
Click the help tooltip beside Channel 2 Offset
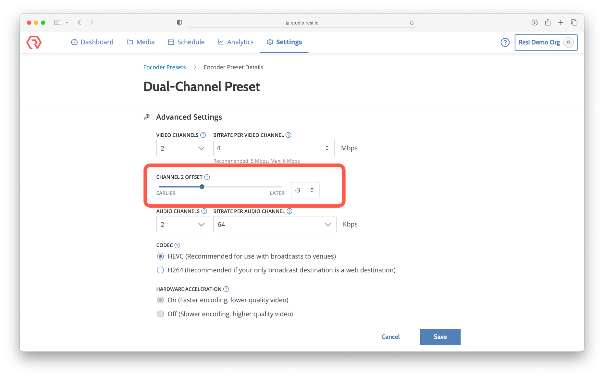click(x=207, y=177)
